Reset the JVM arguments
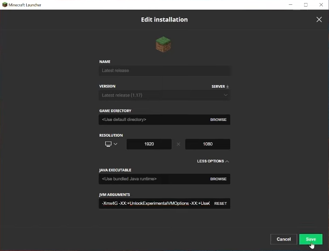 (220, 203)
